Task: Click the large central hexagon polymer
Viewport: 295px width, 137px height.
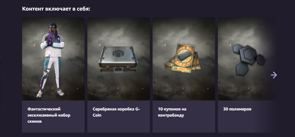Action: (249, 55)
